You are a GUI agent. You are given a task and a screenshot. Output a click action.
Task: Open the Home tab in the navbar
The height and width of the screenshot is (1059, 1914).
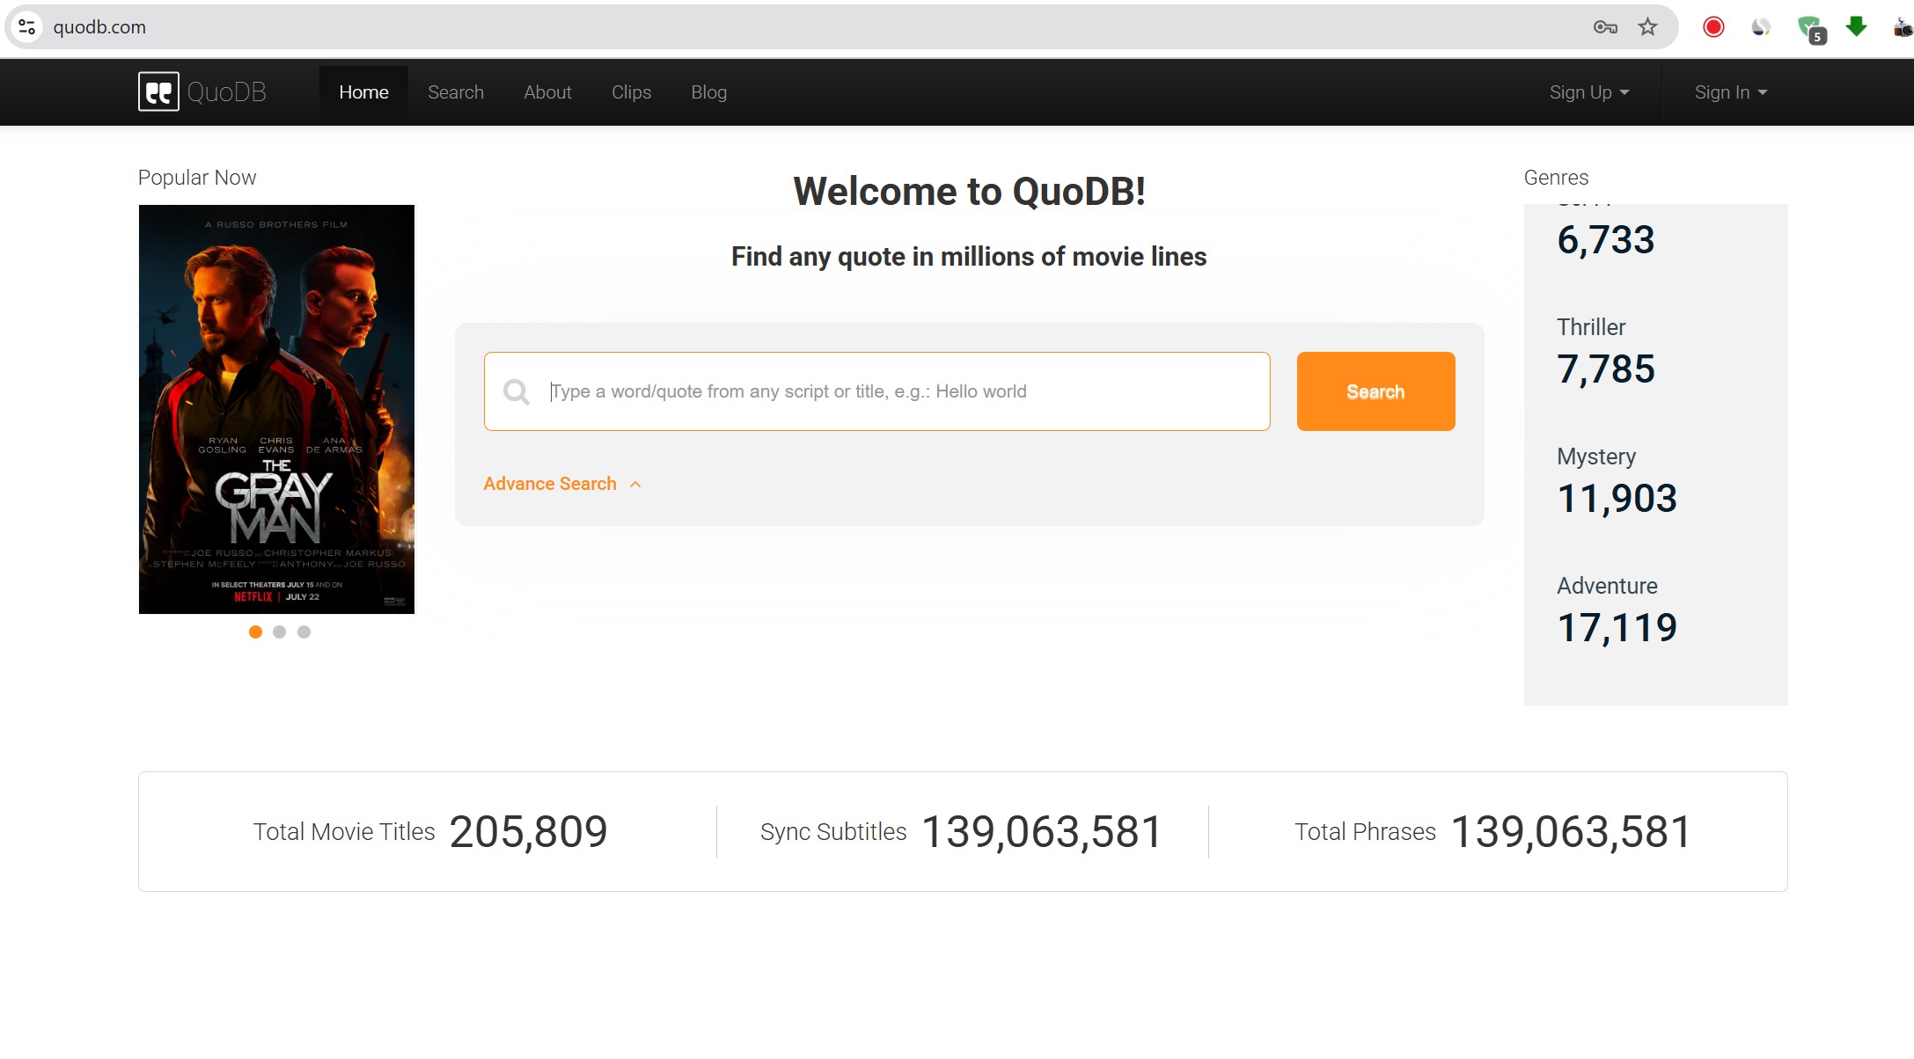coord(363,92)
